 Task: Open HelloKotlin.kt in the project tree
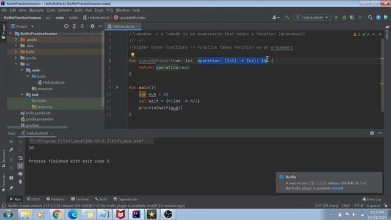pyautogui.click(x=51, y=82)
